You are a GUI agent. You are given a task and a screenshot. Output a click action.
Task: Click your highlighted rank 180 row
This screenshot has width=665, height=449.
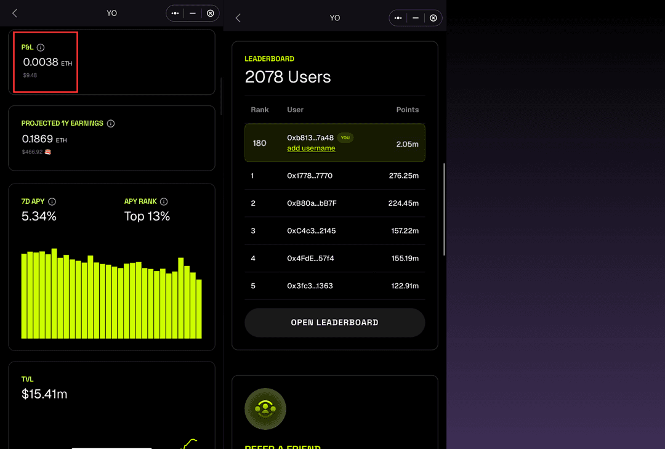334,143
